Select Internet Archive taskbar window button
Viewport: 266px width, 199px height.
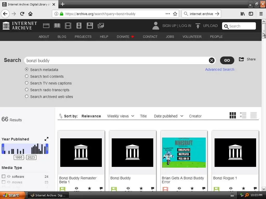tap(48, 195)
